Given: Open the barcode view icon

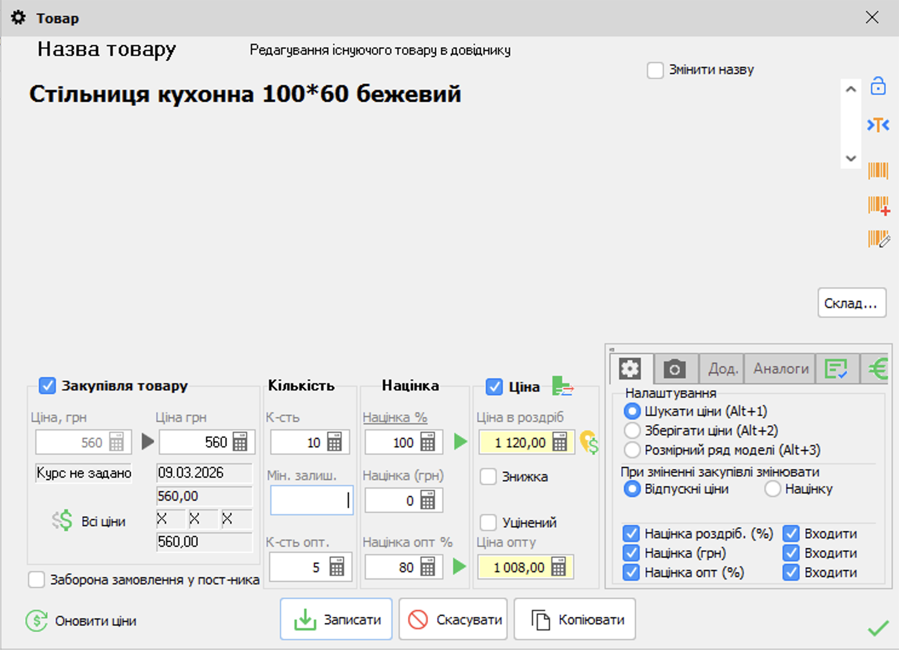Looking at the screenshot, I should pos(878,172).
